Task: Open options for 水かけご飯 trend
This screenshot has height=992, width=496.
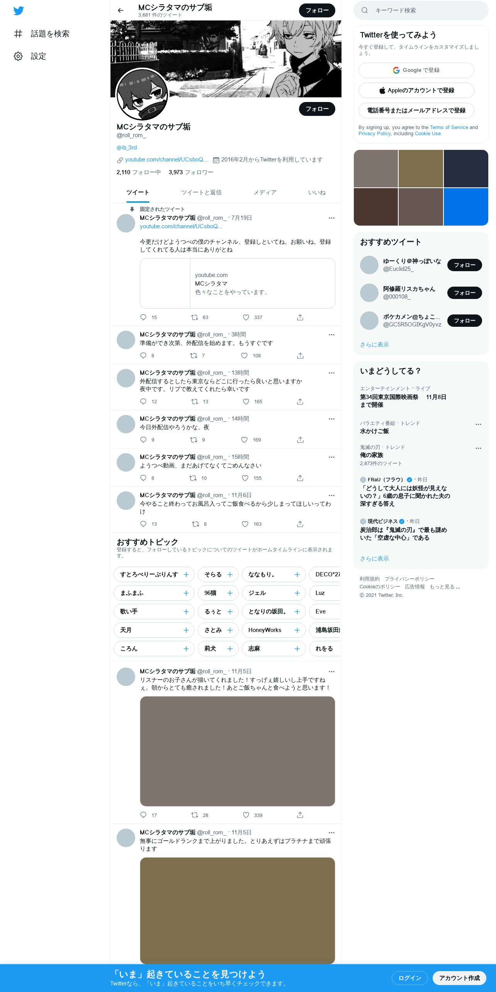Action: click(x=478, y=424)
